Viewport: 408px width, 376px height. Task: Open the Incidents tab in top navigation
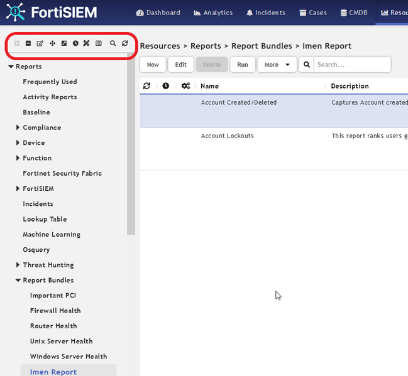point(265,13)
